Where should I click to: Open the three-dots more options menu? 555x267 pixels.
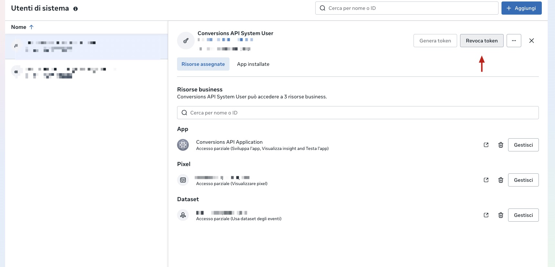514,41
